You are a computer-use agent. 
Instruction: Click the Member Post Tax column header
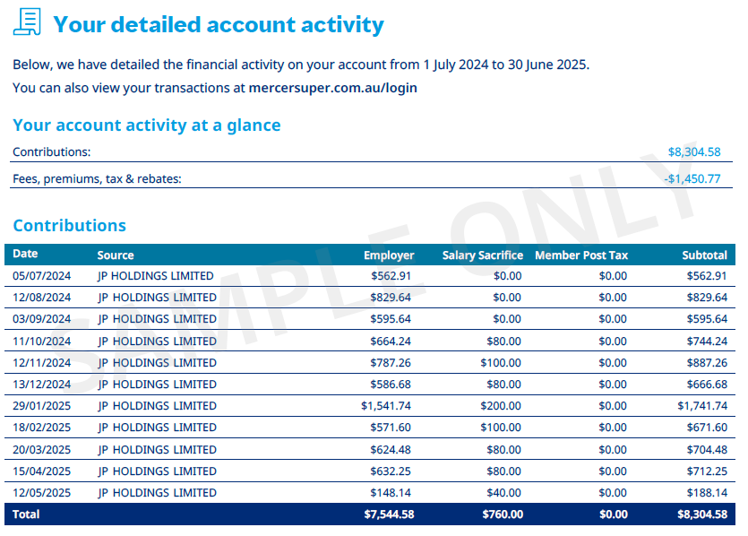(x=580, y=255)
